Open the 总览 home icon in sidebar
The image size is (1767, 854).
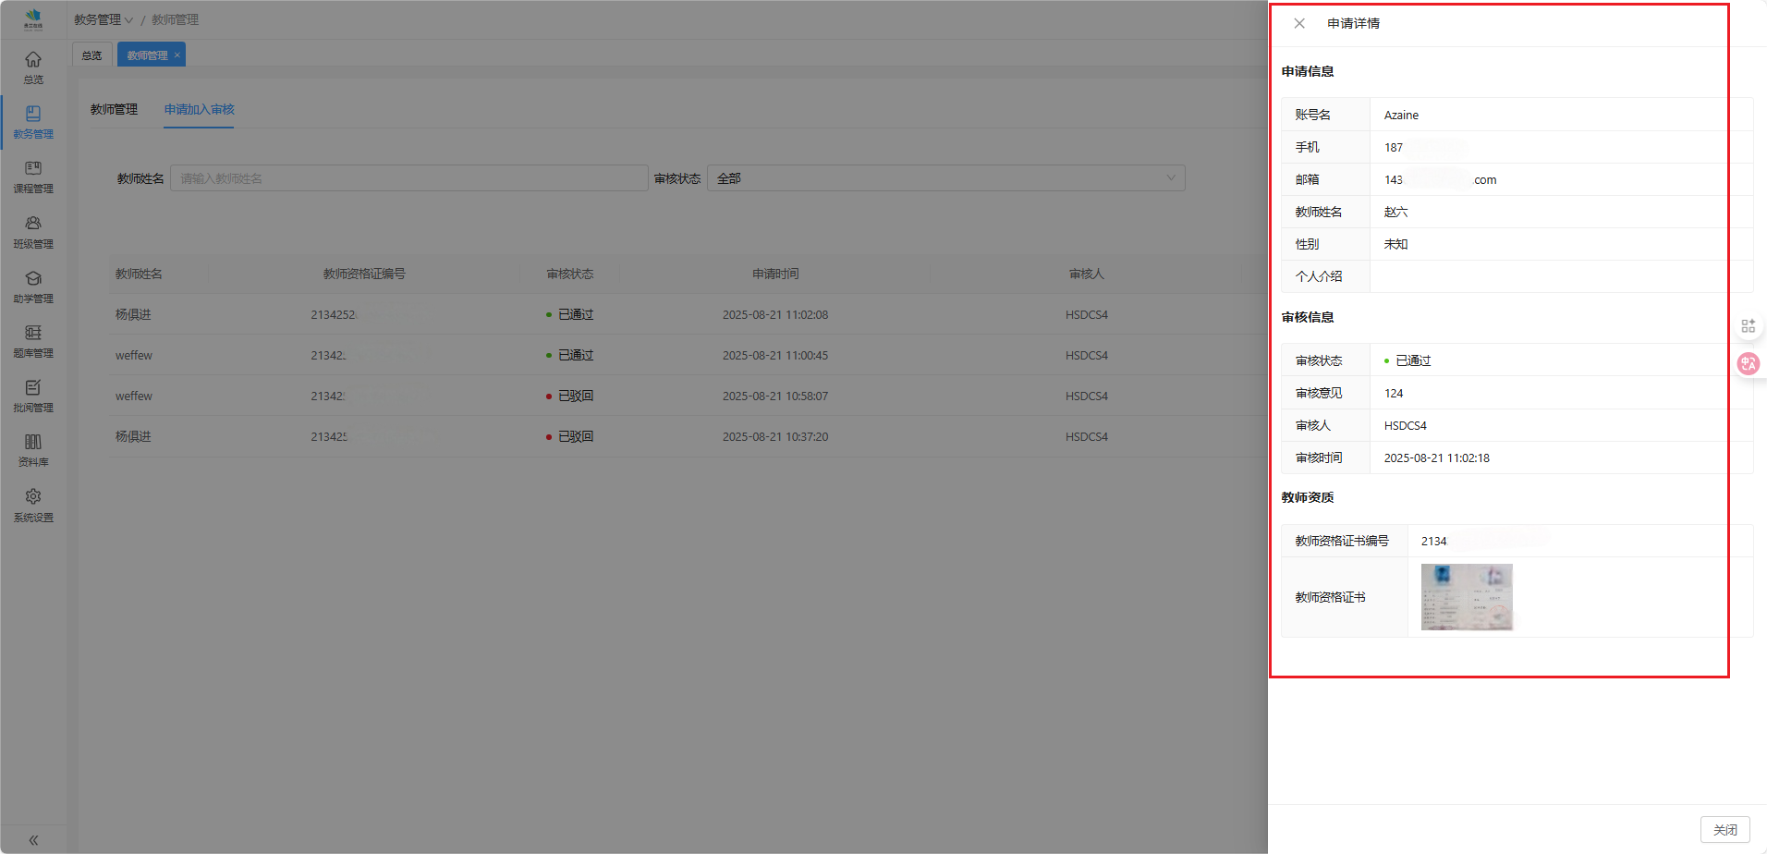(x=33, y=67)
